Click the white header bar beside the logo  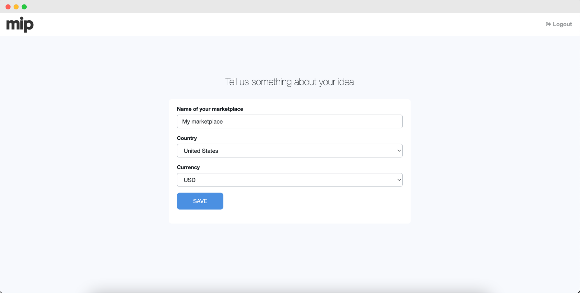pyautogui.click(x=290, y=25)
